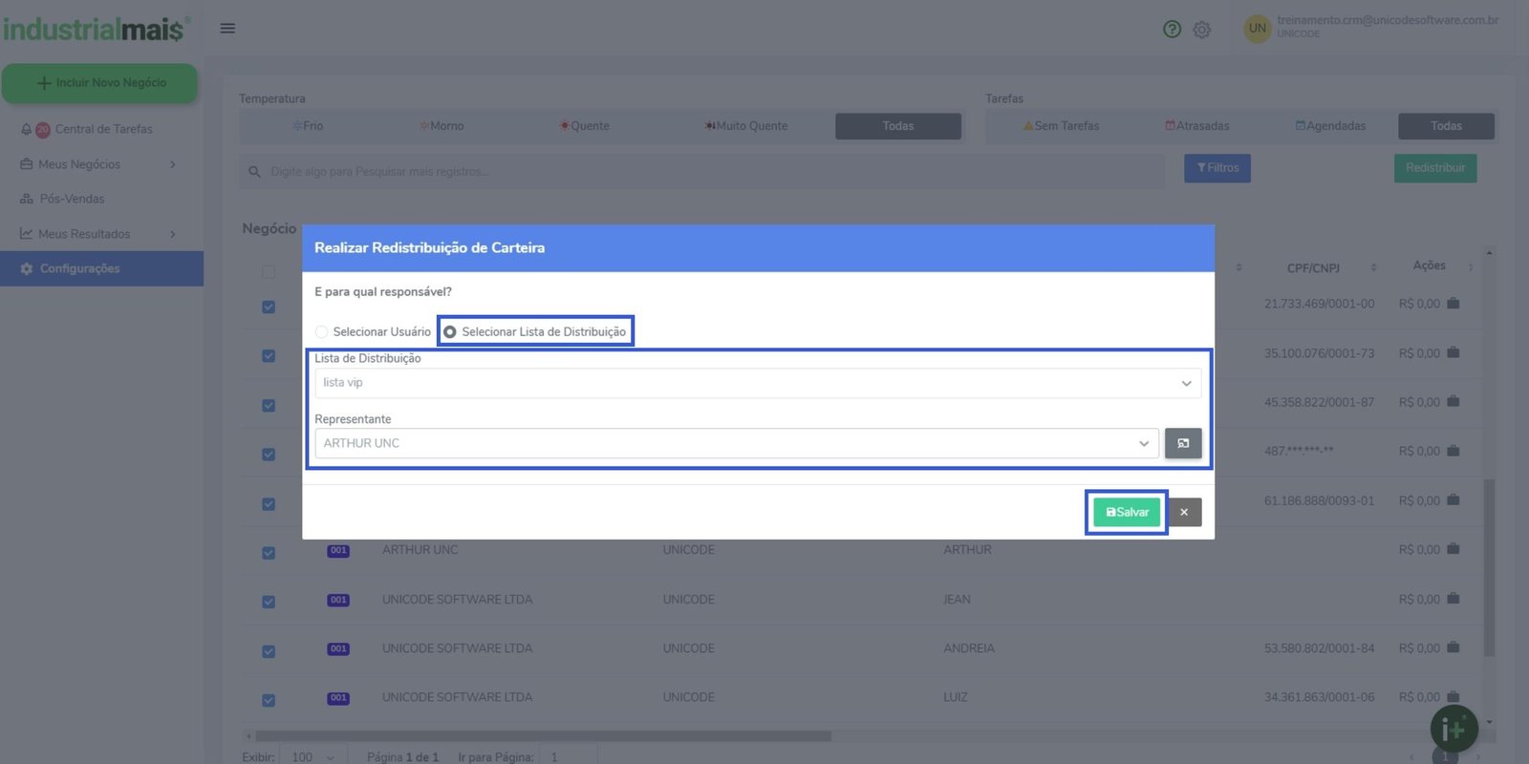The width and height of the screenshot is (1529, 764).
Task: Expand the Meus Negócios sidebar menu
Action: pos(99,164)
